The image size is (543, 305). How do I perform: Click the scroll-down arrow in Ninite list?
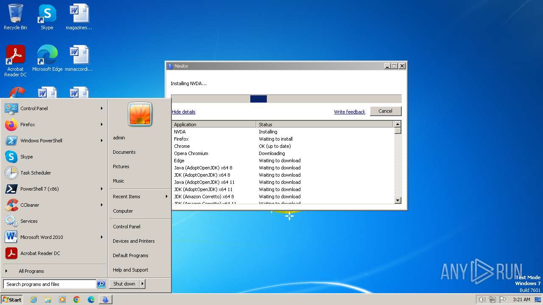[397, 200]
